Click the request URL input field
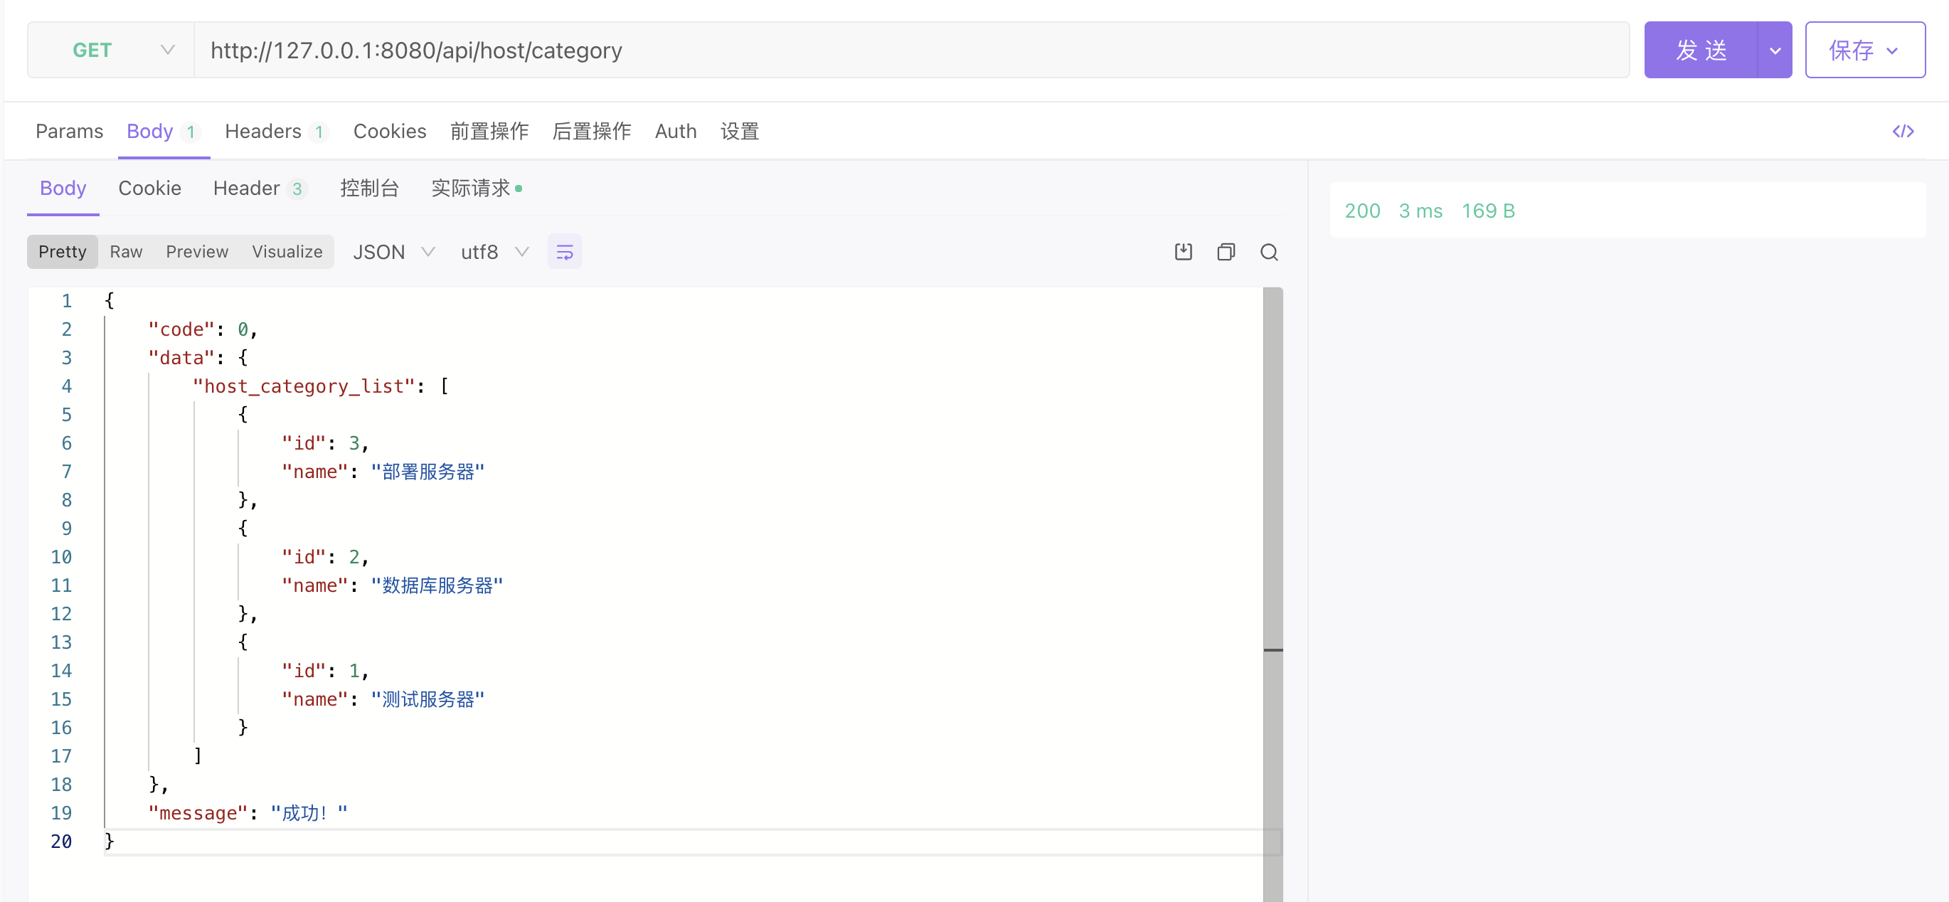Viewport: 1949px width, 902px height. [908, 50]
